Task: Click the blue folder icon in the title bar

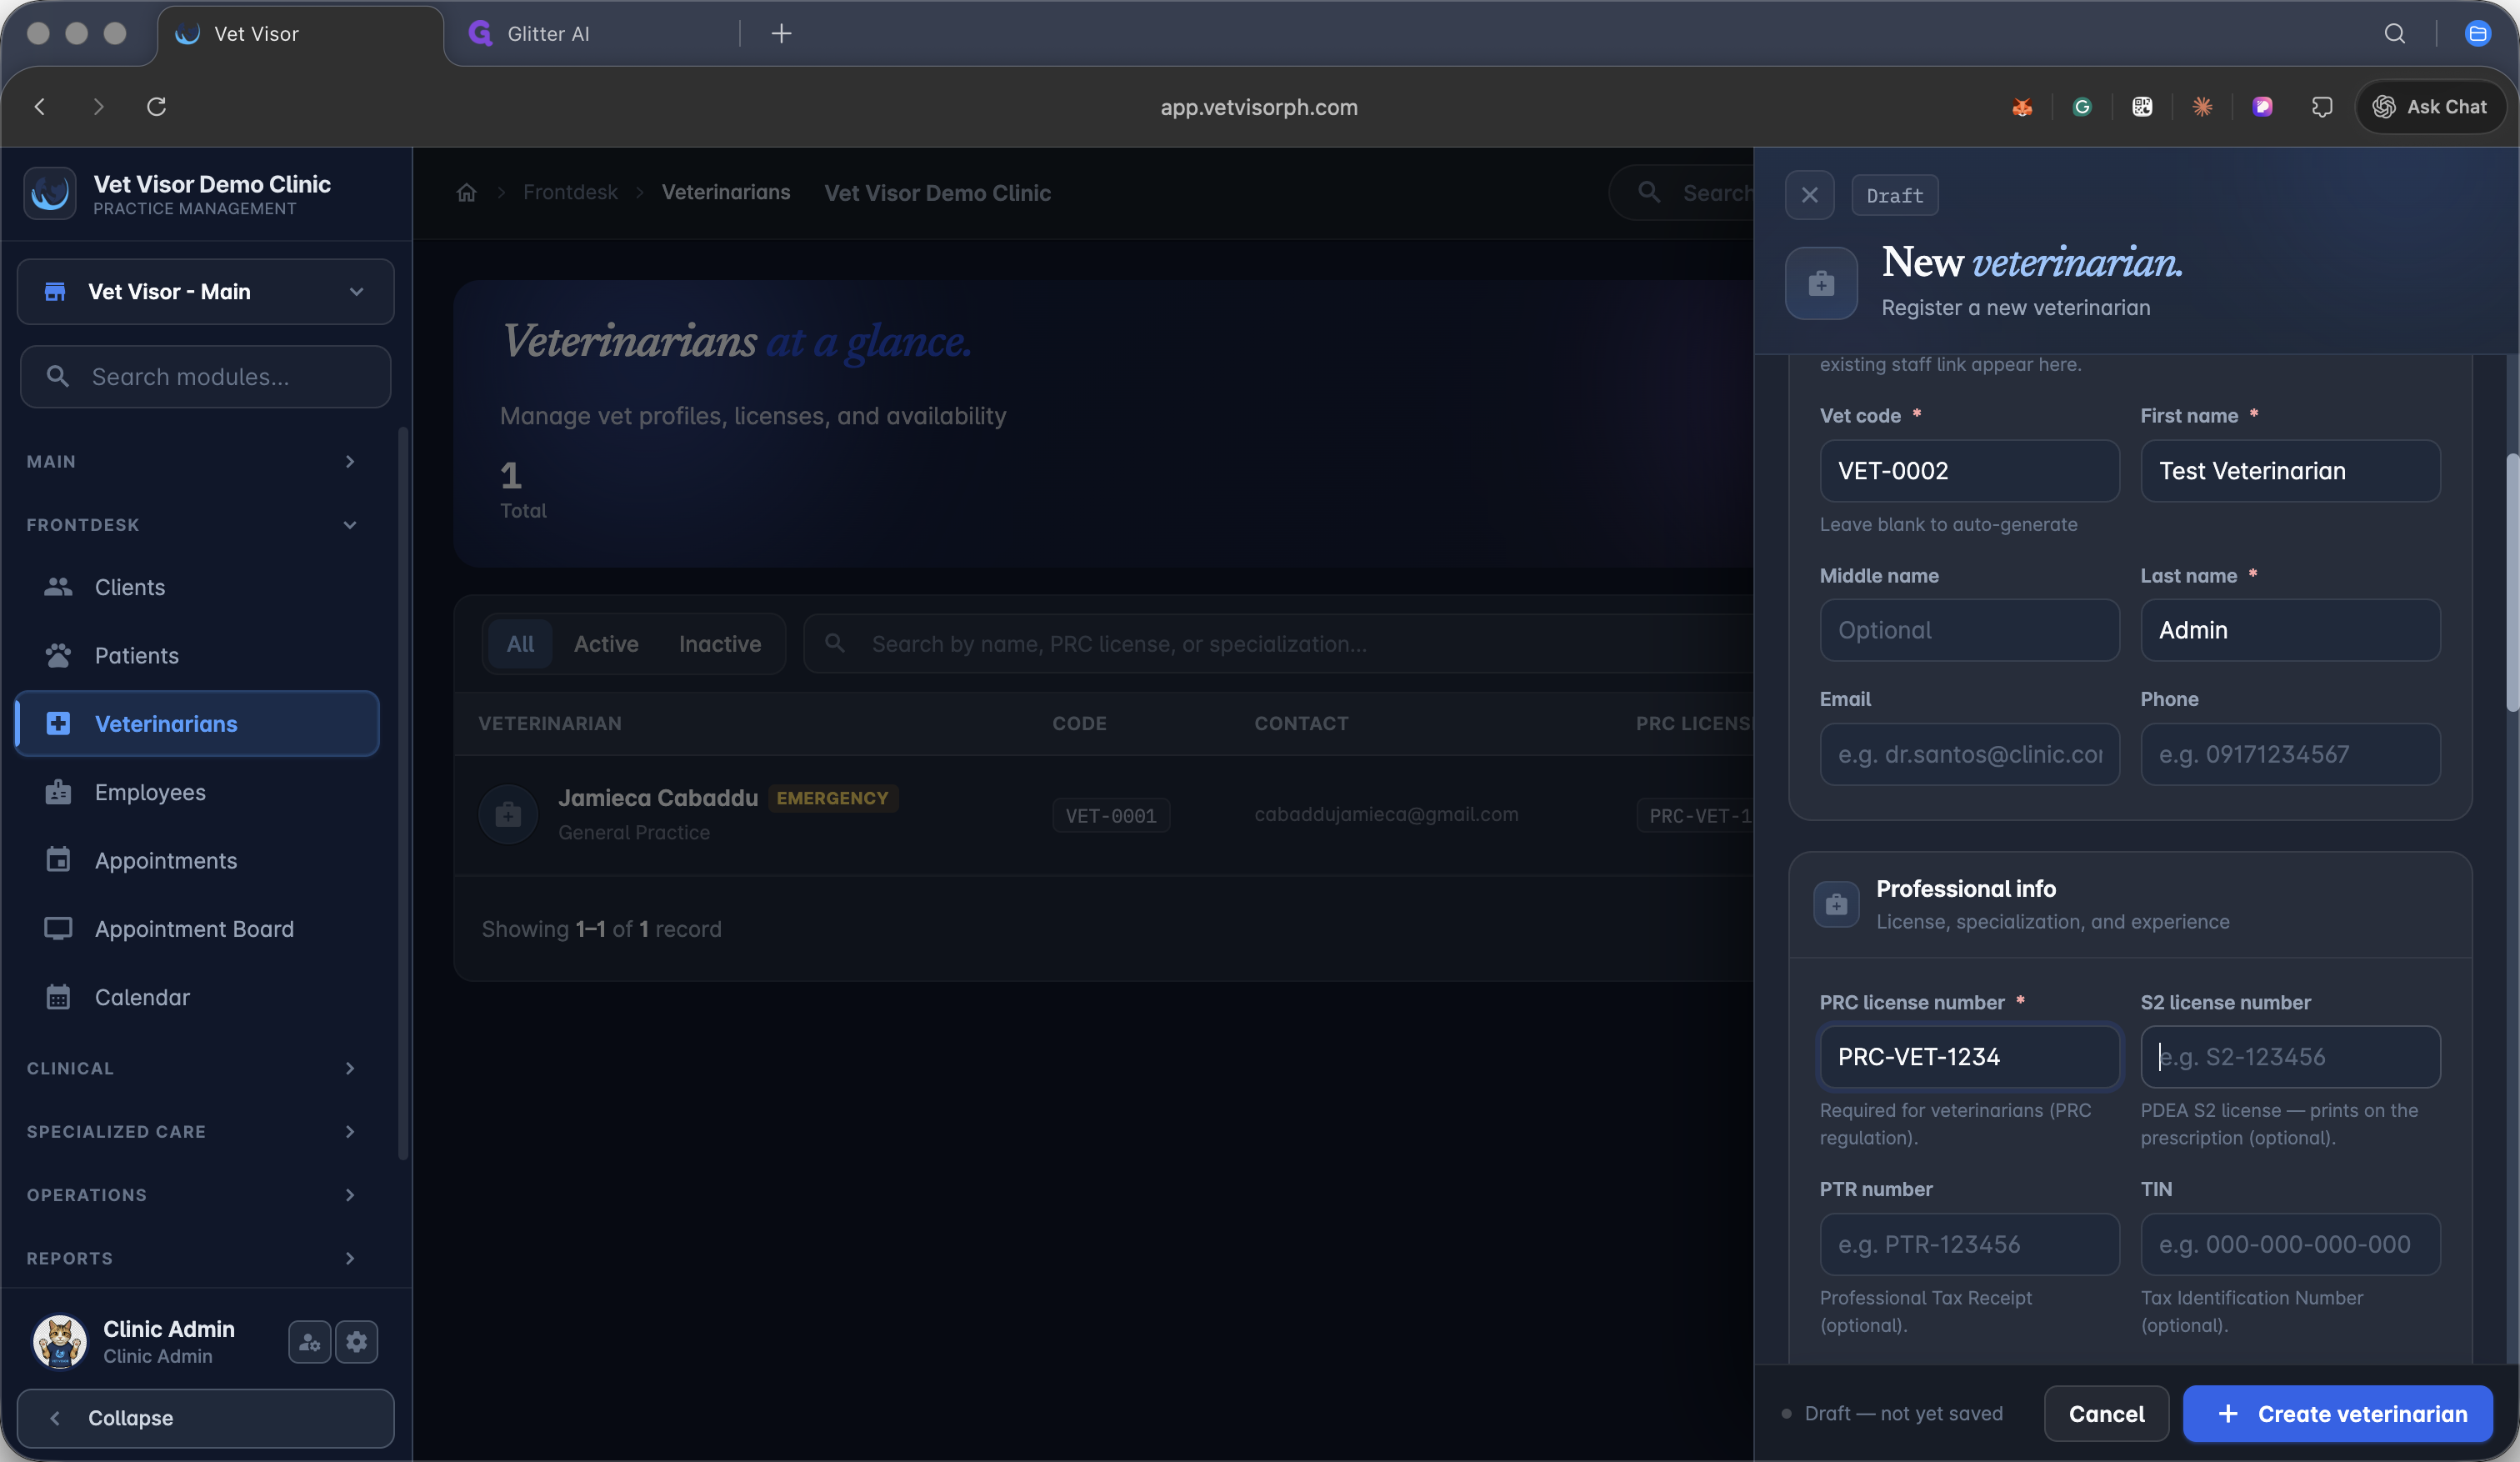Action: (2478, 33)
